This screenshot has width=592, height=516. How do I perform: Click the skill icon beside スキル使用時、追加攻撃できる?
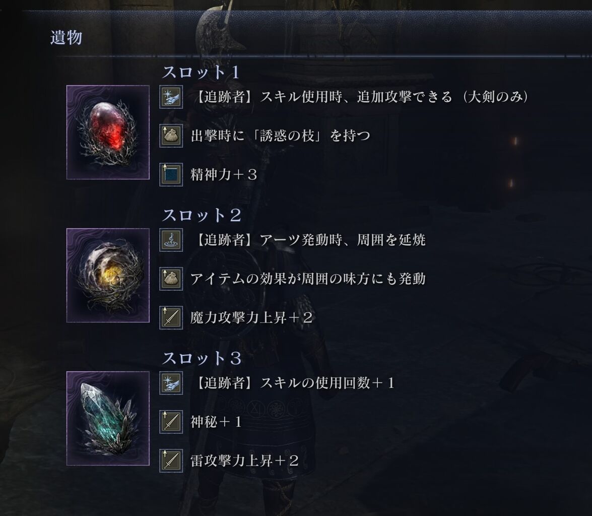coord(171,97)
